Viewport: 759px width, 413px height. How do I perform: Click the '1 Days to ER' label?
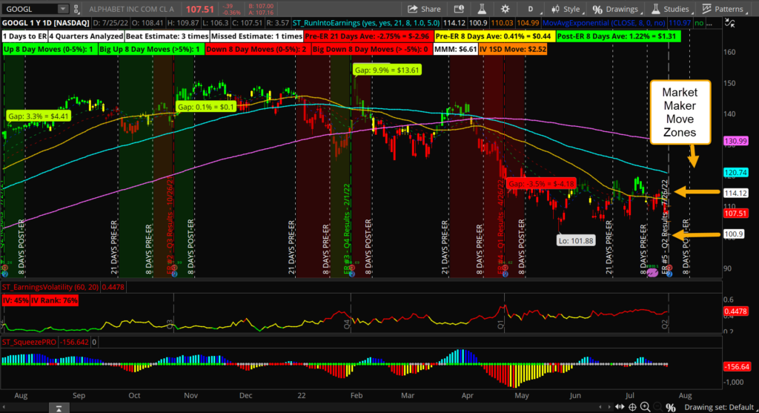point(24,36)
